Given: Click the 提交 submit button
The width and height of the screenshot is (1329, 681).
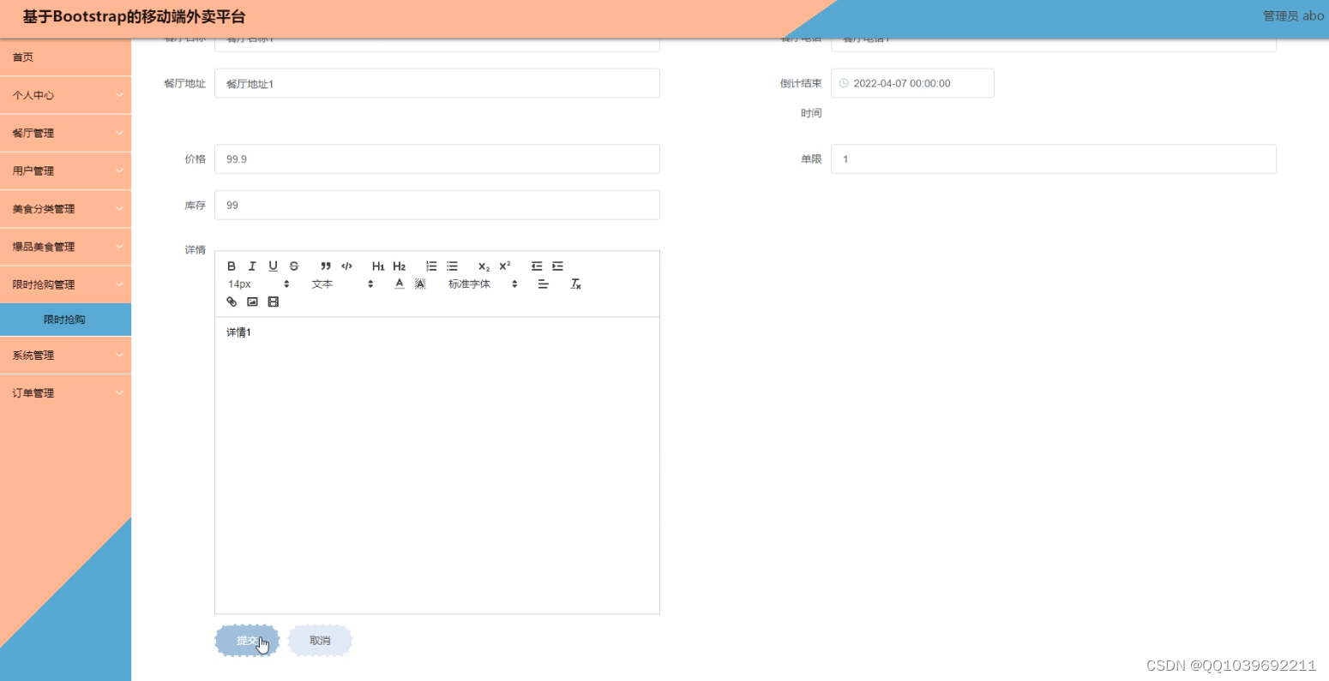Looking at the screenshot, I should click(x=247, y=641).
